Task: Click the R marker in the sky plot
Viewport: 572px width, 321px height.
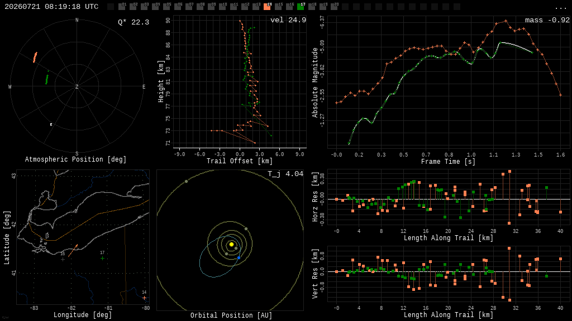Action: click(x=51, y=124)
